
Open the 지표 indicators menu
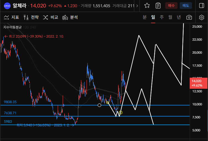pyautogui.click(x=11, y=17)
